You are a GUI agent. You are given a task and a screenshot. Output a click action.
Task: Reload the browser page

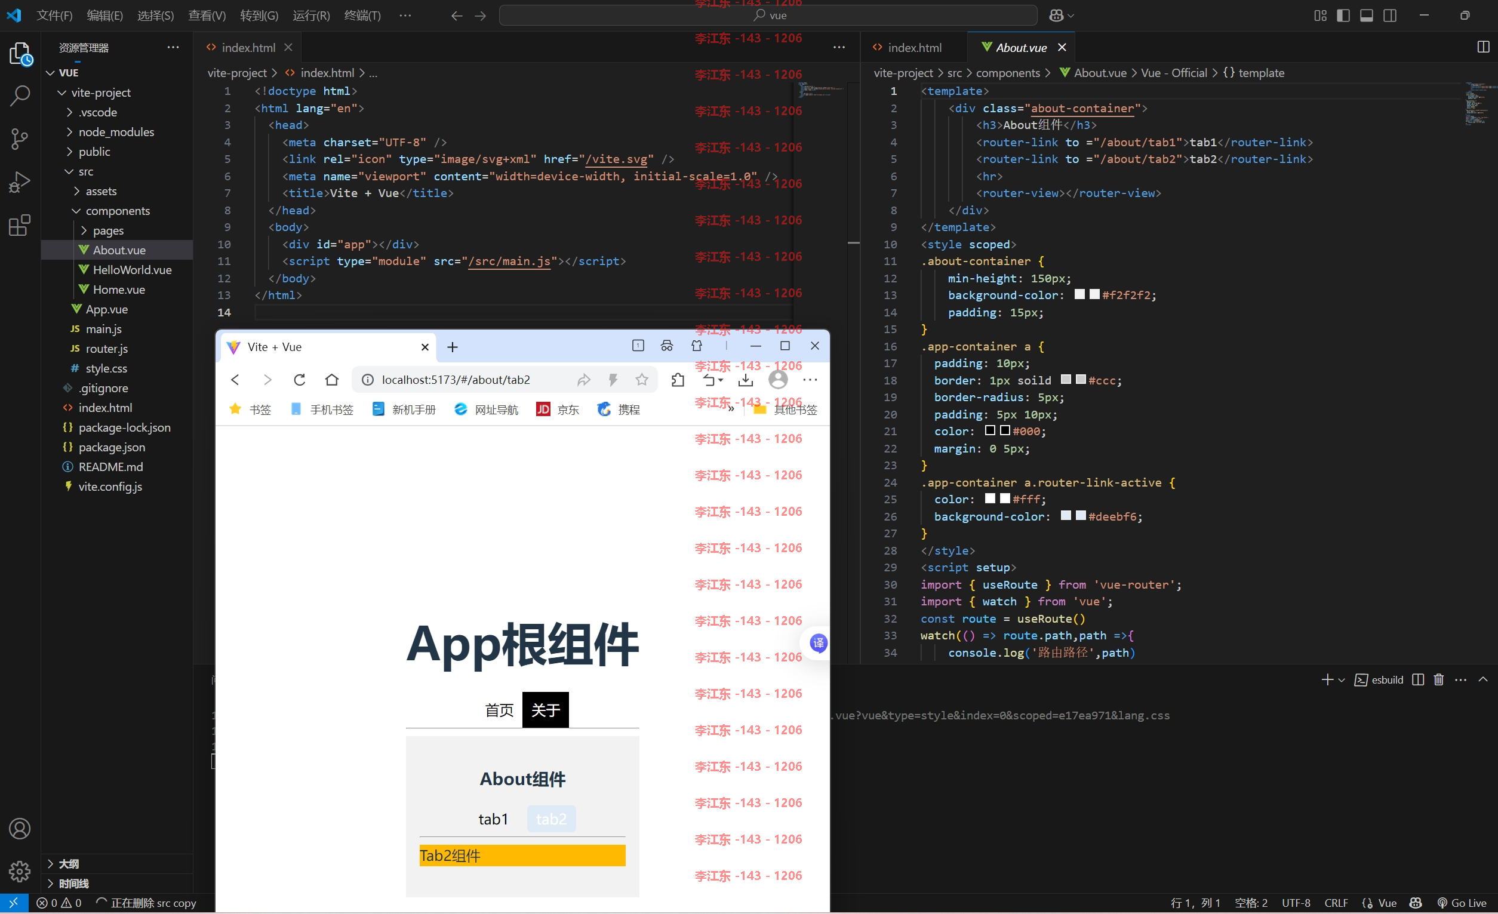tap(300, 380)
